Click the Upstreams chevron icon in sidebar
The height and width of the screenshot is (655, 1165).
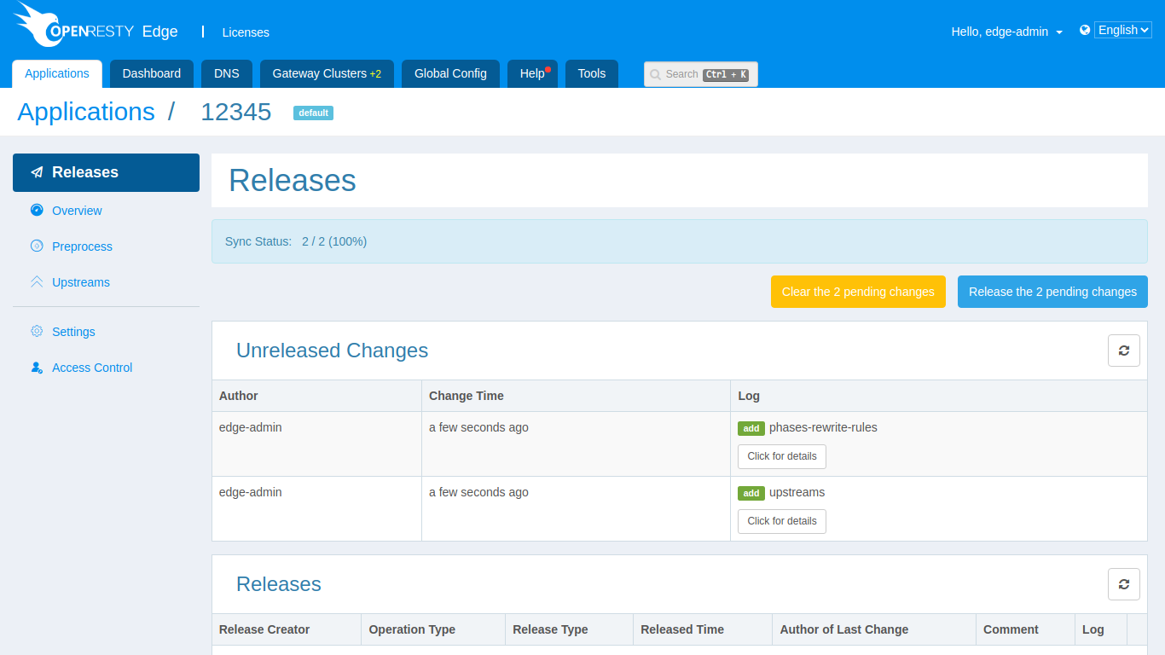(x=37, y=281)
